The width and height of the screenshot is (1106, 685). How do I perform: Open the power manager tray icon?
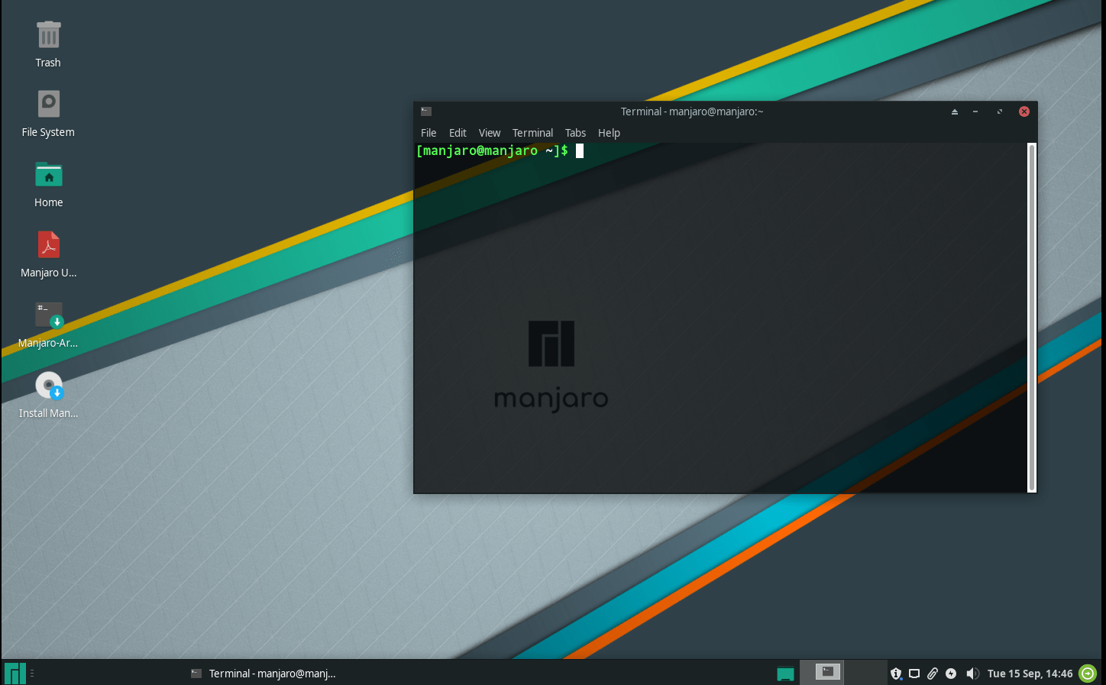951,674
